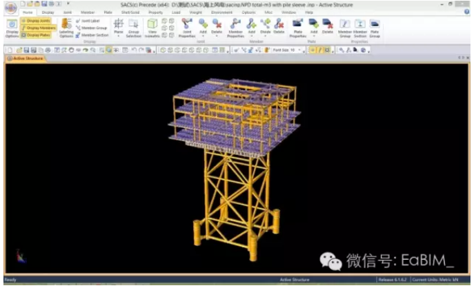Viewport: 476px width, 288px height.
Task: Switch to View Isometric
Action: pyautogui.click(x=152, y=28)
